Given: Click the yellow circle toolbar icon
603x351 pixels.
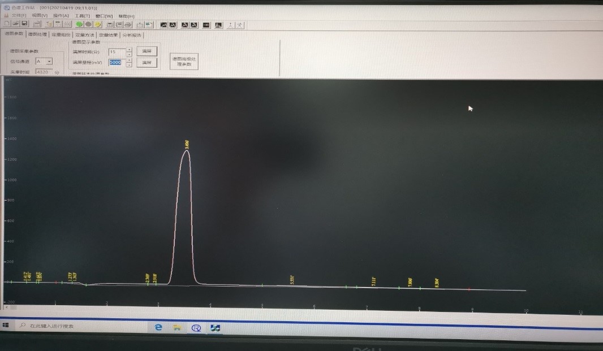Looking at the screenshot, I should pyautogui.click(x=97, y=24).
